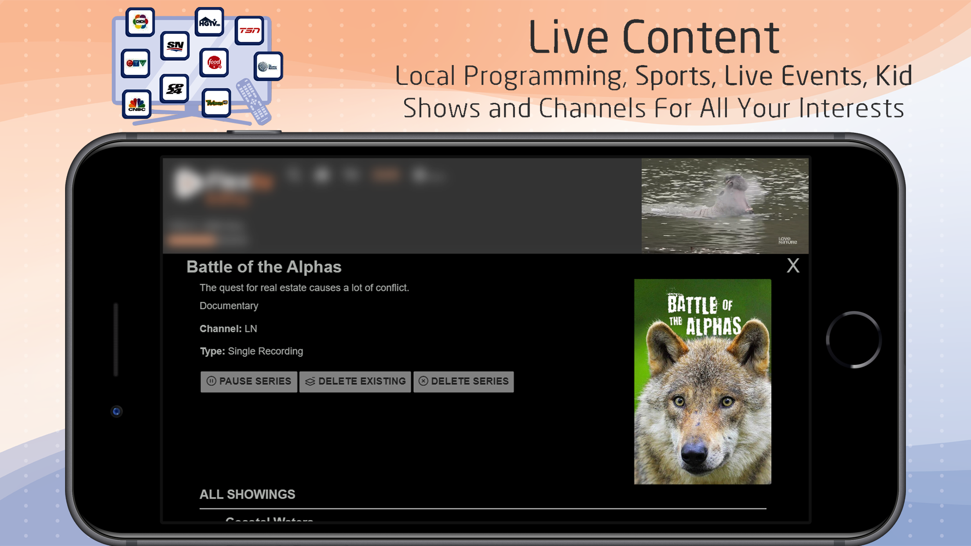
Task: Close the Battle of the Alphas details panel
Action: 793,266
